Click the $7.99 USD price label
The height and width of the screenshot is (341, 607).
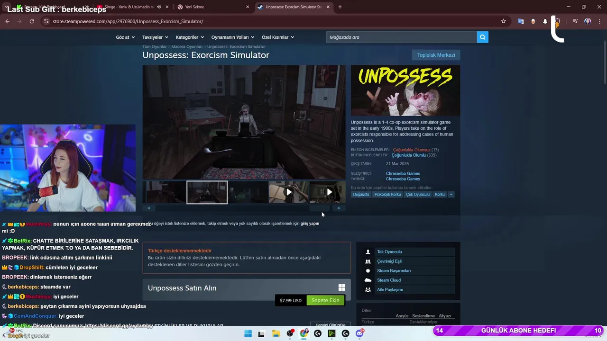click(x=290, y=300)
